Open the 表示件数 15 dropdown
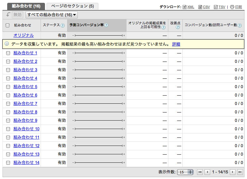Screen dimensions: 247x179 pos(185,172)
